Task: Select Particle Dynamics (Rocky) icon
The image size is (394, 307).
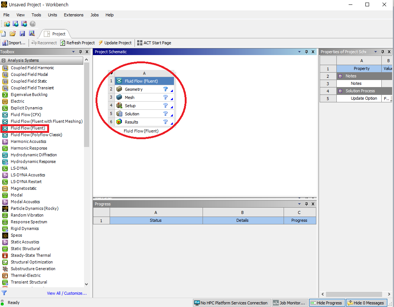Action: pyautogui.click(x=5, y=209)
